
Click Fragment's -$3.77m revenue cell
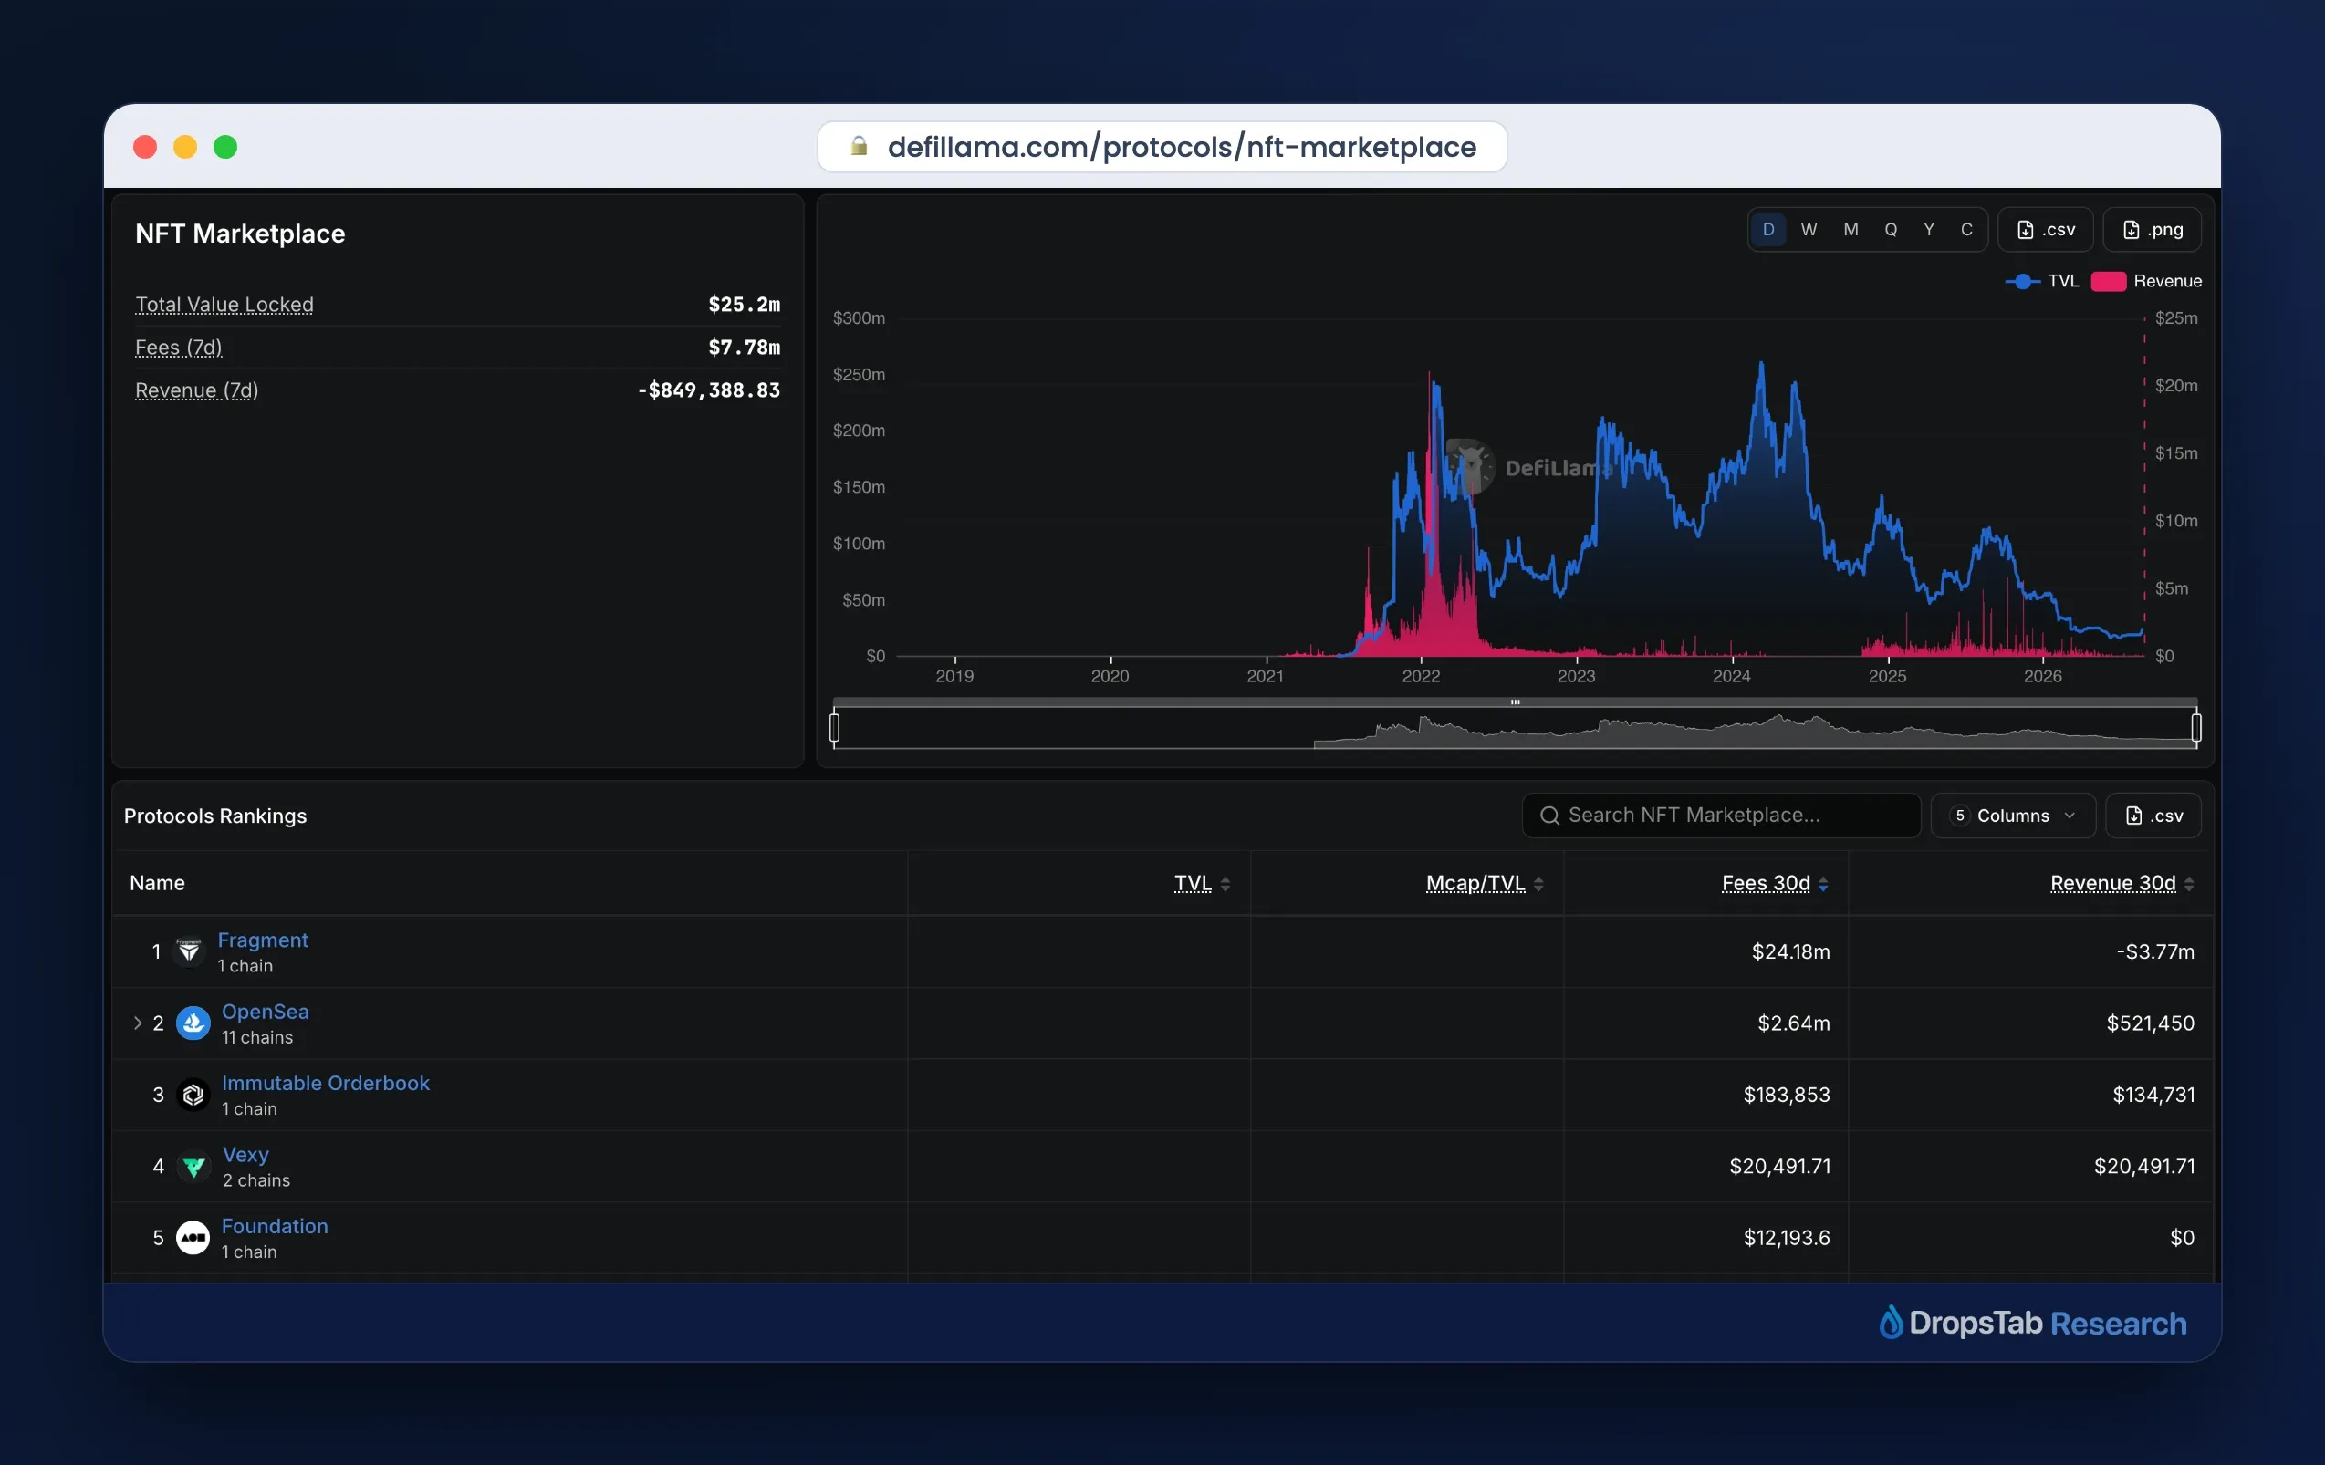pyautogui.click(x=2155, y=951)
